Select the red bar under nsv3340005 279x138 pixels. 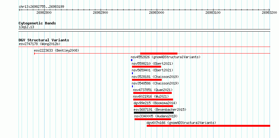tap(153, 119)
